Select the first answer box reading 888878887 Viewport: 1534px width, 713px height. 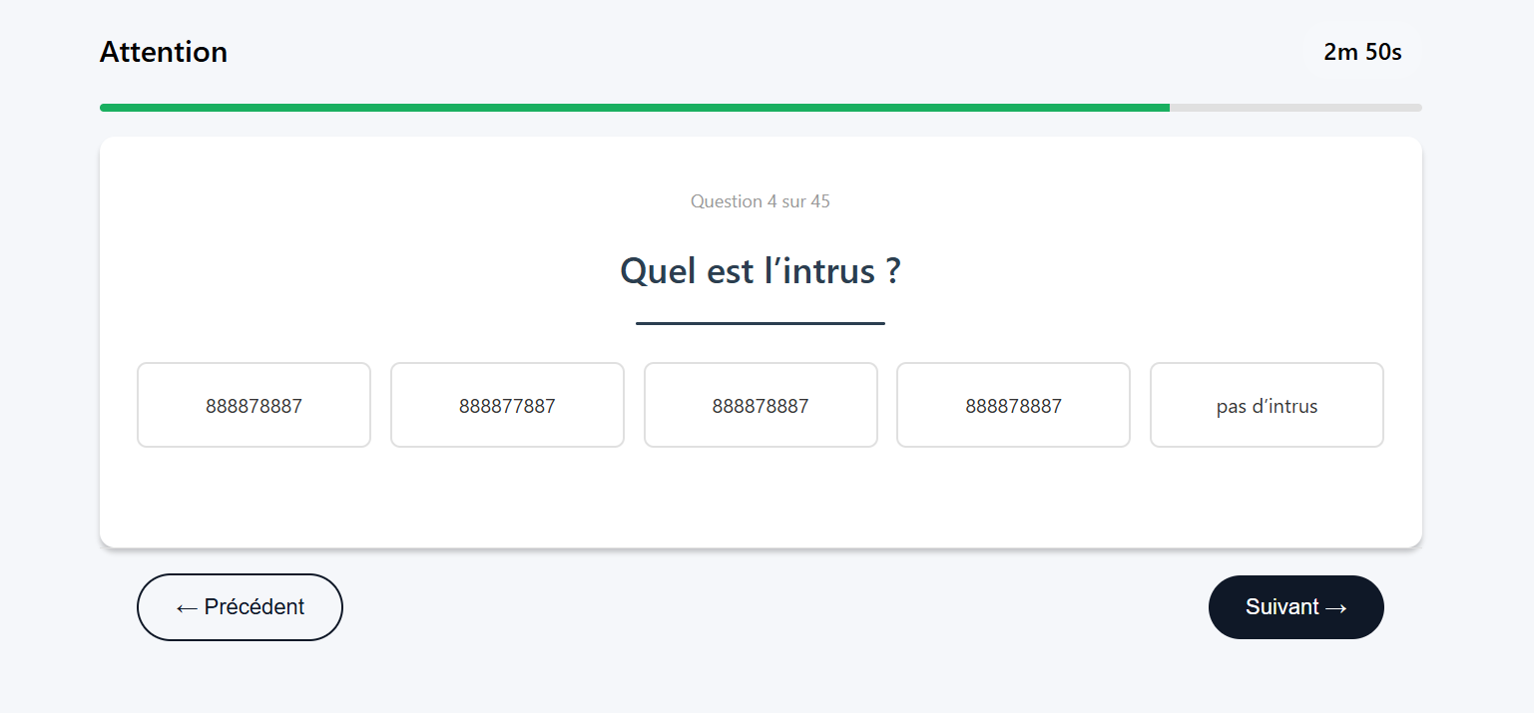(254, 405)
